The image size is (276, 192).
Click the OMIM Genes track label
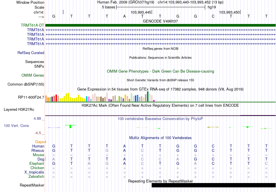[x=33, y=75]
